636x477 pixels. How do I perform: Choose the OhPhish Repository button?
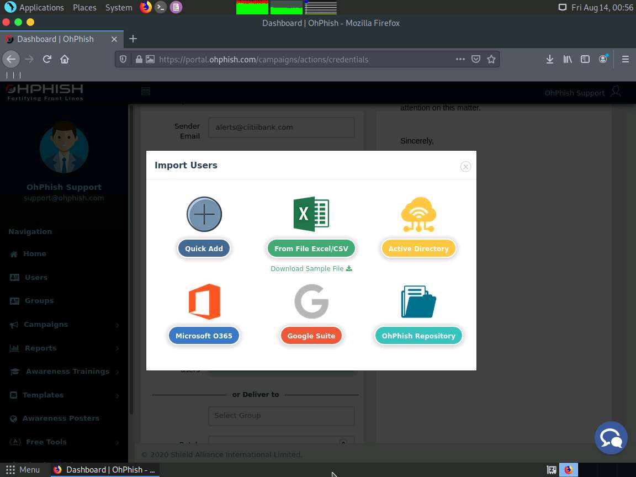click(x=418, y=336)
